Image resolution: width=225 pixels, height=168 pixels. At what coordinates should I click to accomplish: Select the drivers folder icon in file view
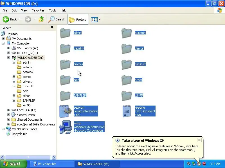tap(65, 65)
